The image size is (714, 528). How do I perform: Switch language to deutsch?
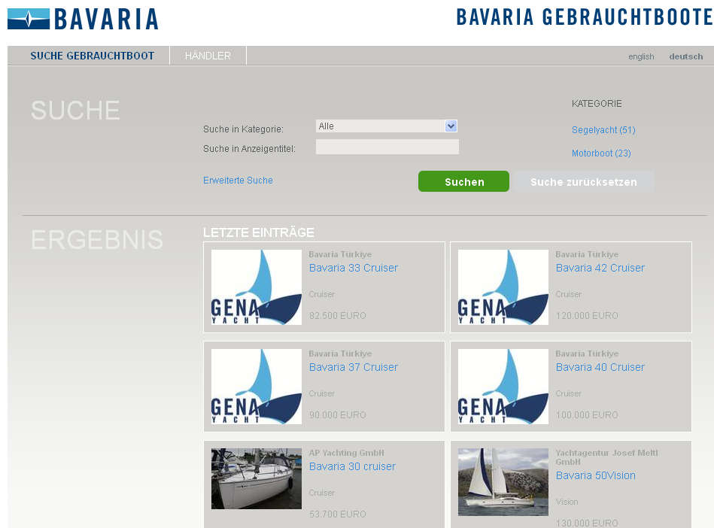(x=685, y=56)
